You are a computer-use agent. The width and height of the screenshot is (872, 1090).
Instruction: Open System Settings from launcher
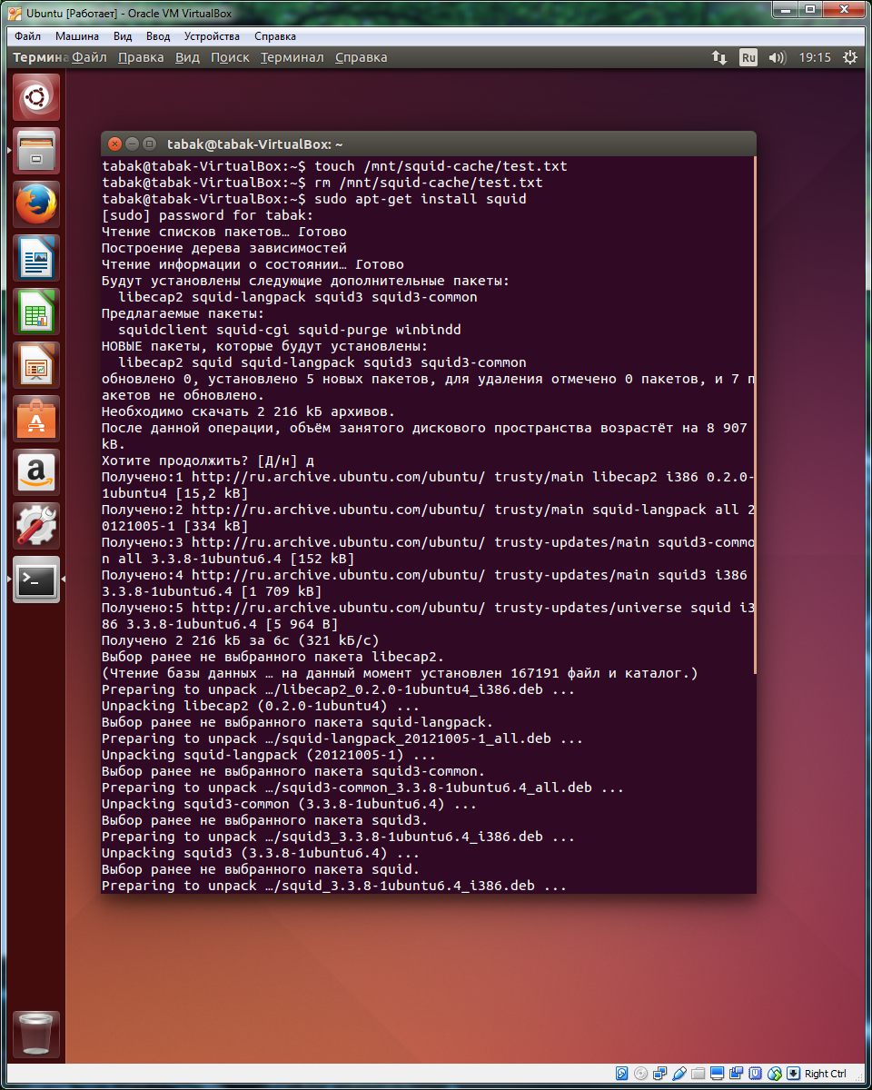[36, 526]
